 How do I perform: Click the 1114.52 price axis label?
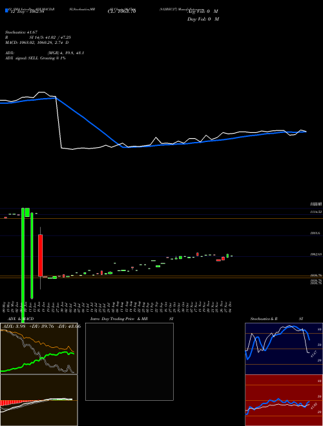pyautogui.click(x=316, y=212)
